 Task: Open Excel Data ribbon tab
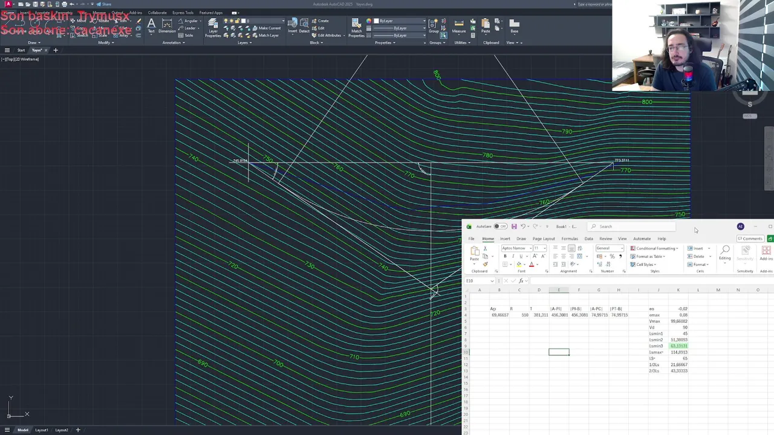[588, 239]
